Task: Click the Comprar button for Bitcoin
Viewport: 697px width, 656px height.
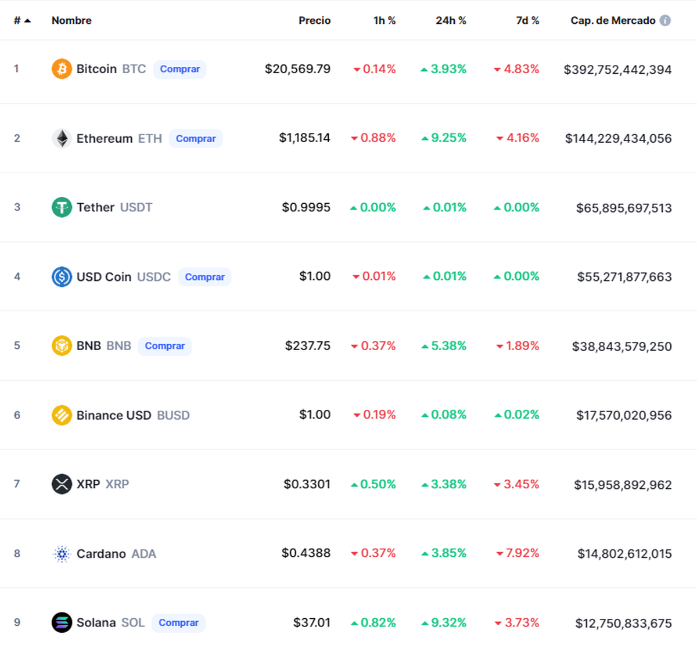Action: 179,69
